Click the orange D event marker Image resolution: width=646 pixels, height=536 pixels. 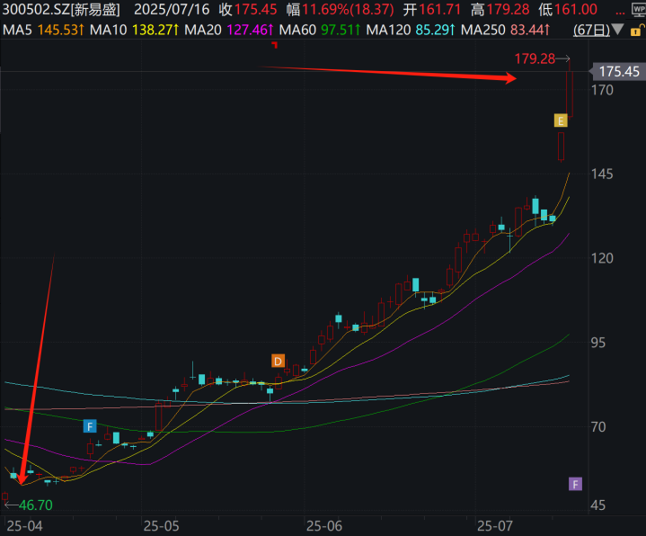(x=279, y=362)
